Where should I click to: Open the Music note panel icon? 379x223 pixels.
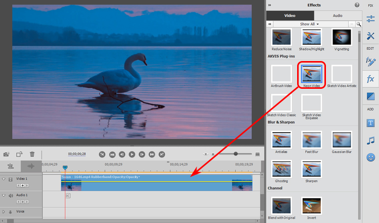[370, 140]
